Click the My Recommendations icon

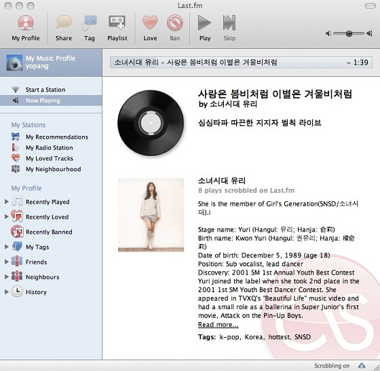16,137
